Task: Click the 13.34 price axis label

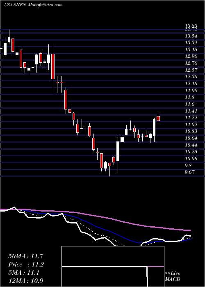Action: coord(191,43)
